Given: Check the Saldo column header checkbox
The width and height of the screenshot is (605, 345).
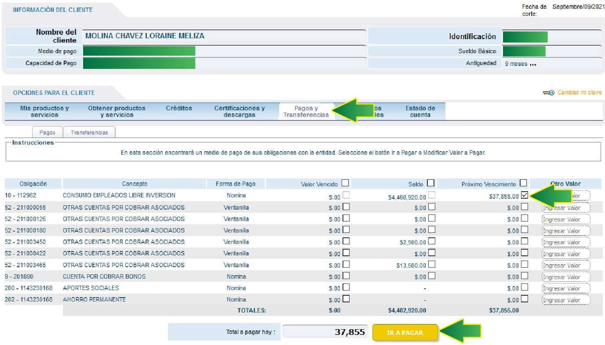Looking at the screenshot, I should pyautogui.click(x=430, y=183).
